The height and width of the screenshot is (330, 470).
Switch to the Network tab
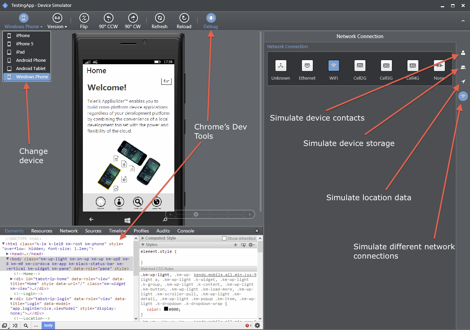69,231
